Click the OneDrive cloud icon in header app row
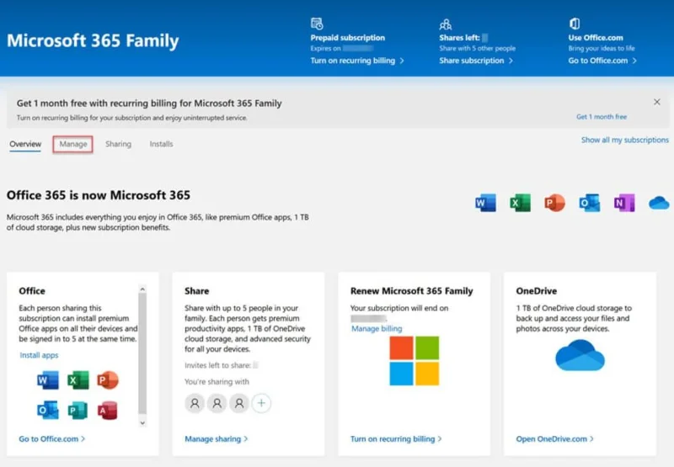 659,203
